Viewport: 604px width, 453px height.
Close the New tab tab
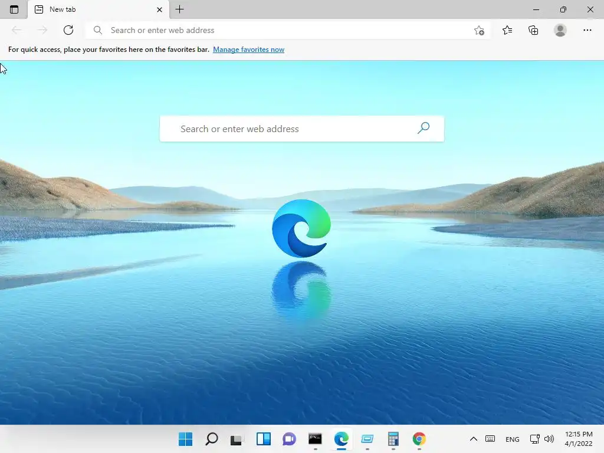159,9
